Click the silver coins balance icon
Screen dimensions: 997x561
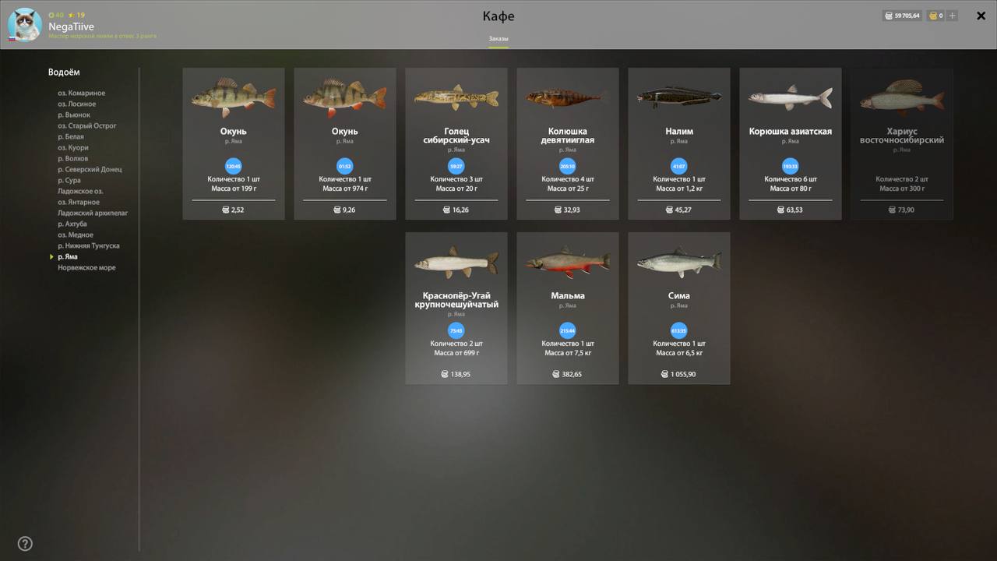tap(889, 16)
